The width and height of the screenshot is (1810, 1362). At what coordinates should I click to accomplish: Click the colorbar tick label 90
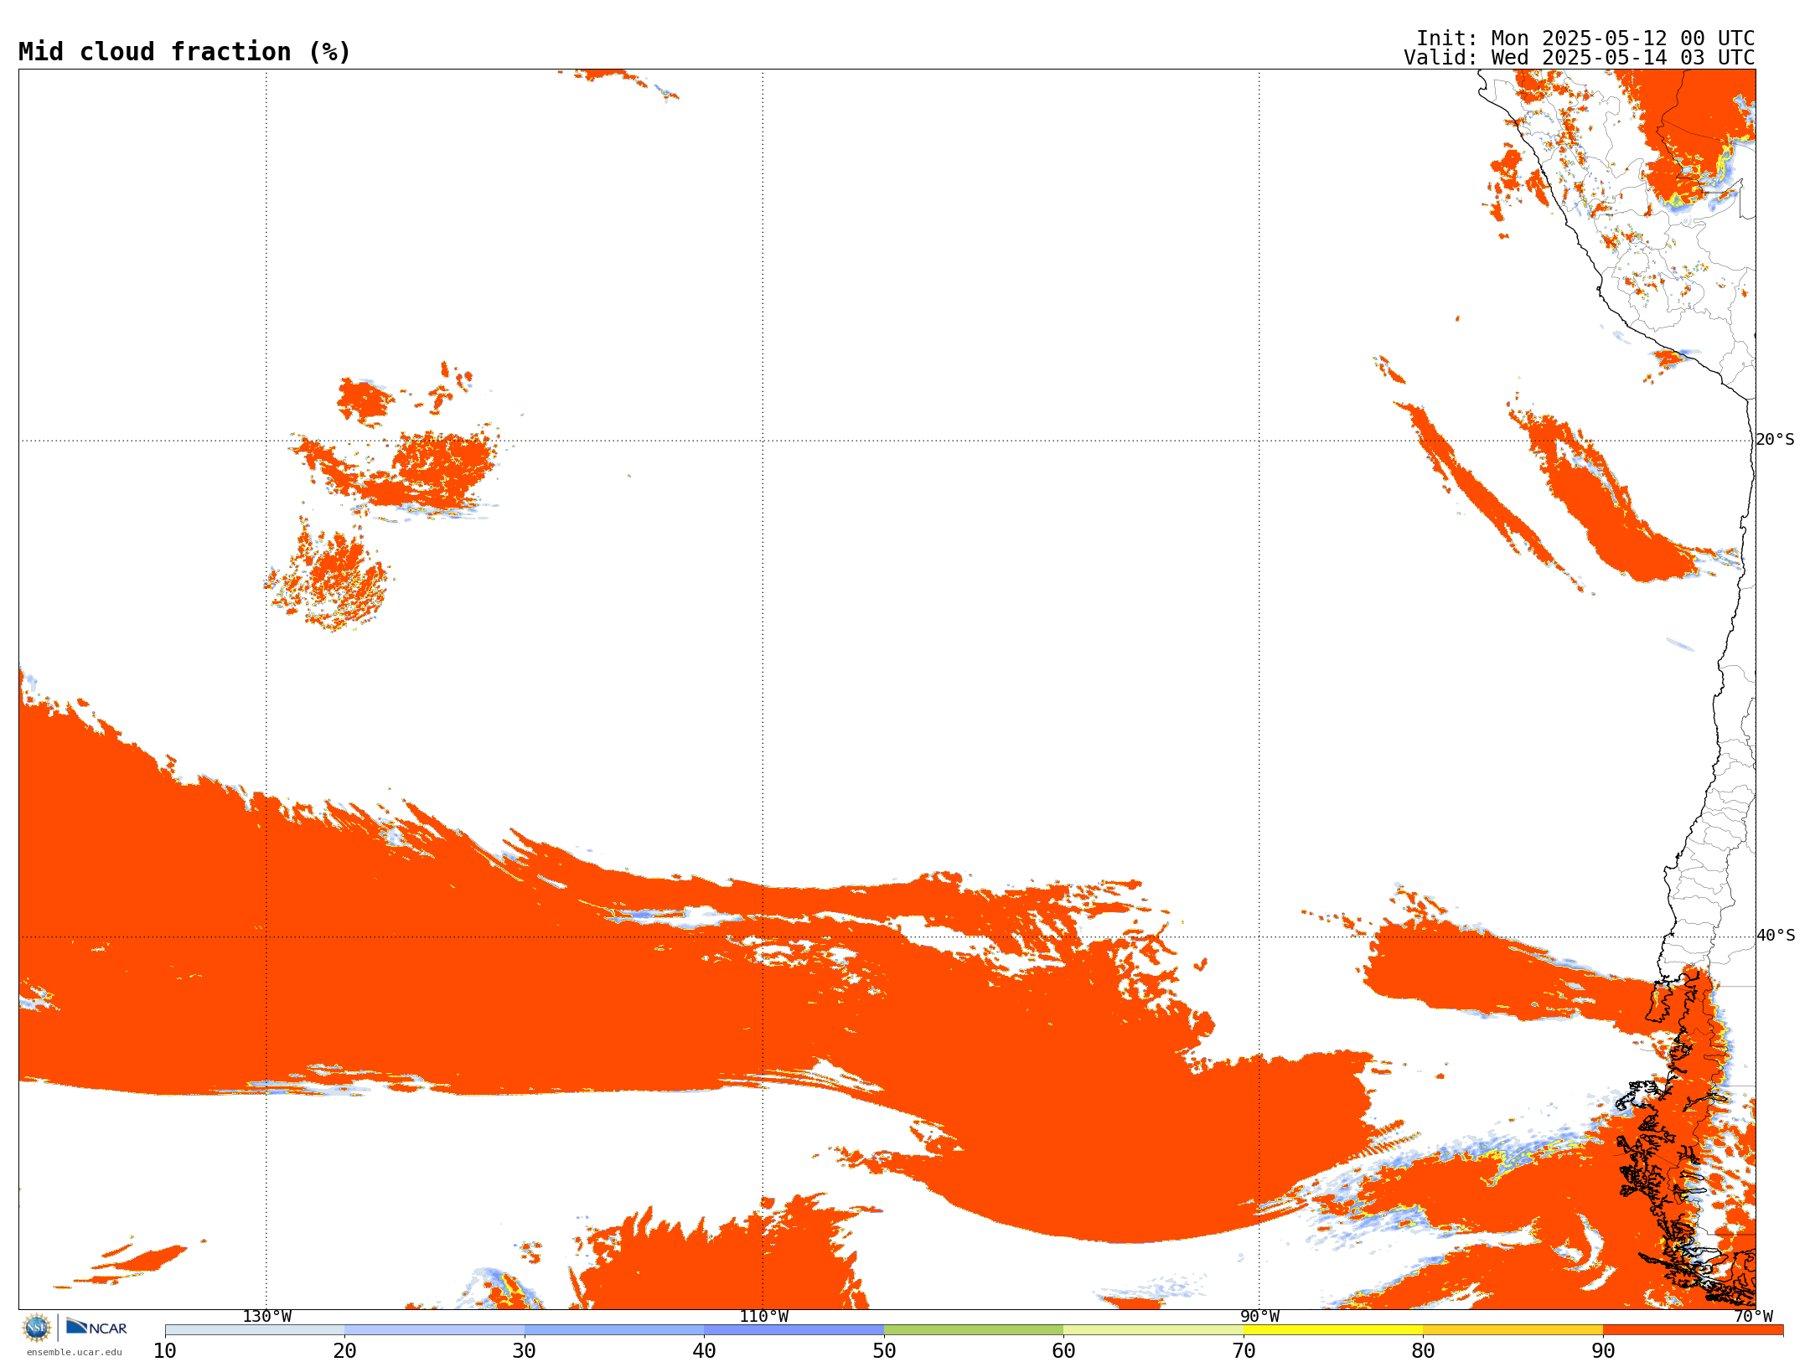coord(1603,1351)
